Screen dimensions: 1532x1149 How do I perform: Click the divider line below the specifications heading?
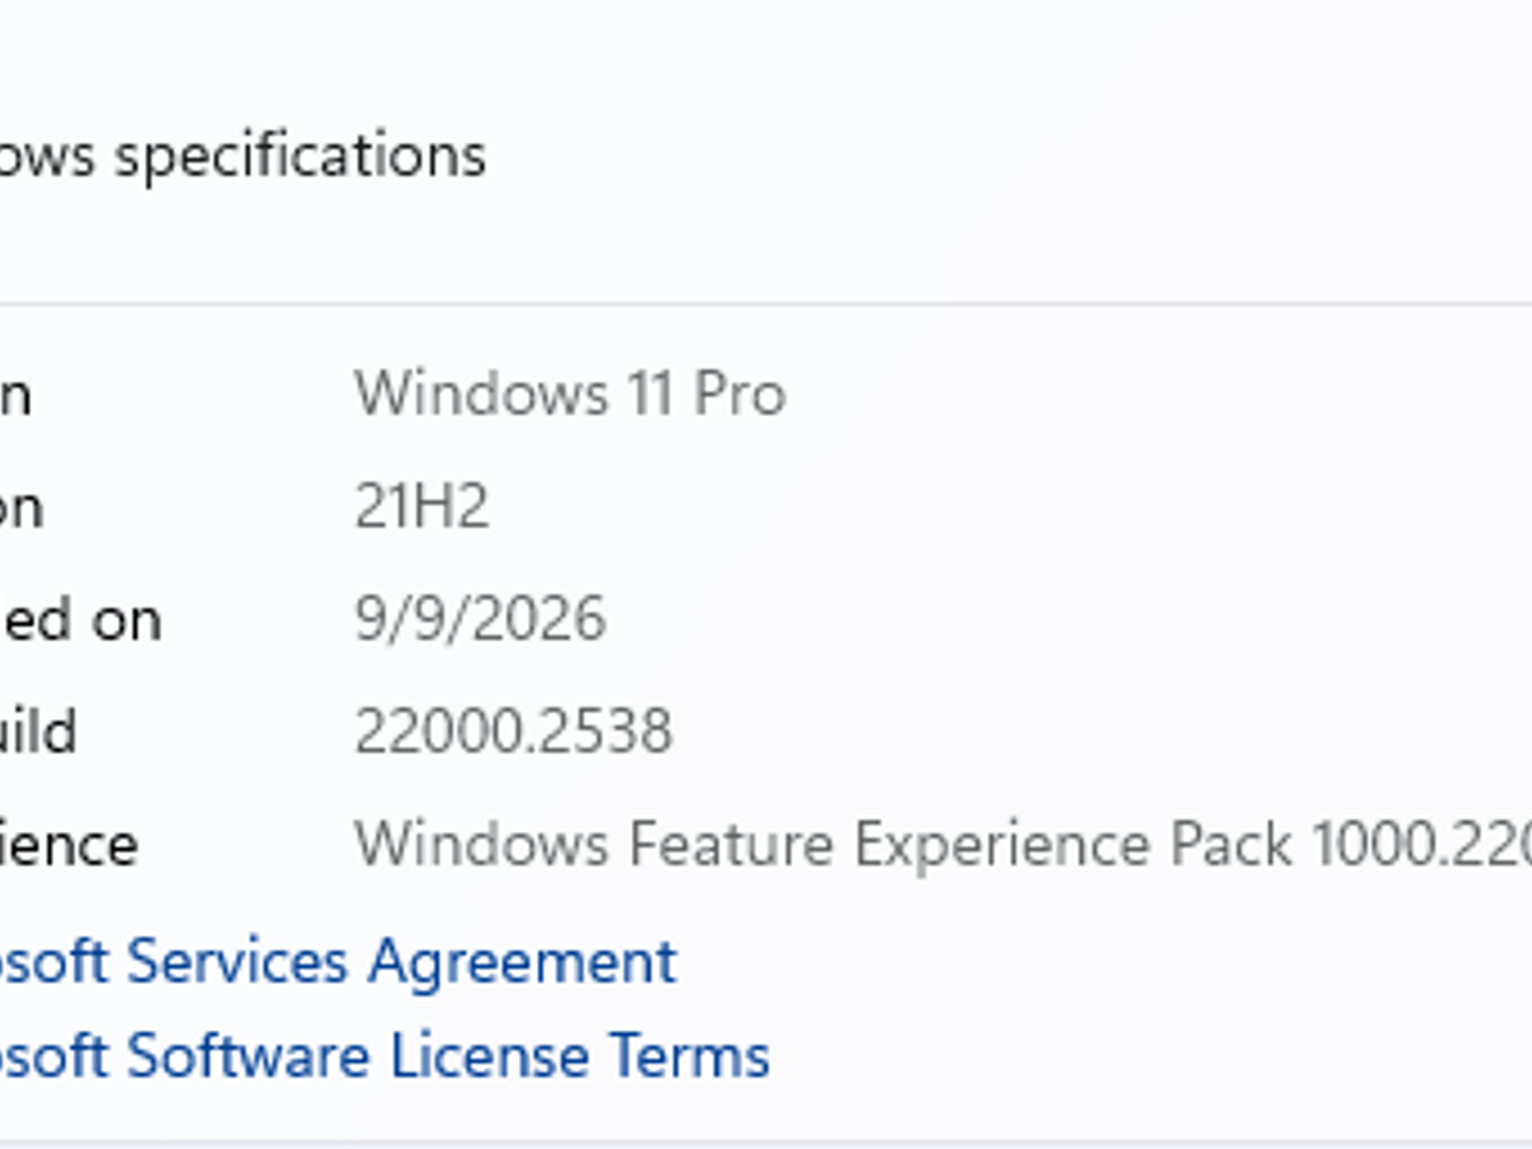(766, 304)
